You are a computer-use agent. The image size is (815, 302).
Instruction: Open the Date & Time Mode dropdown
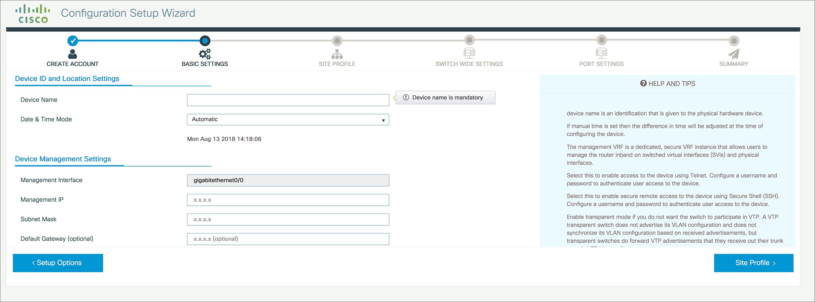[x=288, y=119]
